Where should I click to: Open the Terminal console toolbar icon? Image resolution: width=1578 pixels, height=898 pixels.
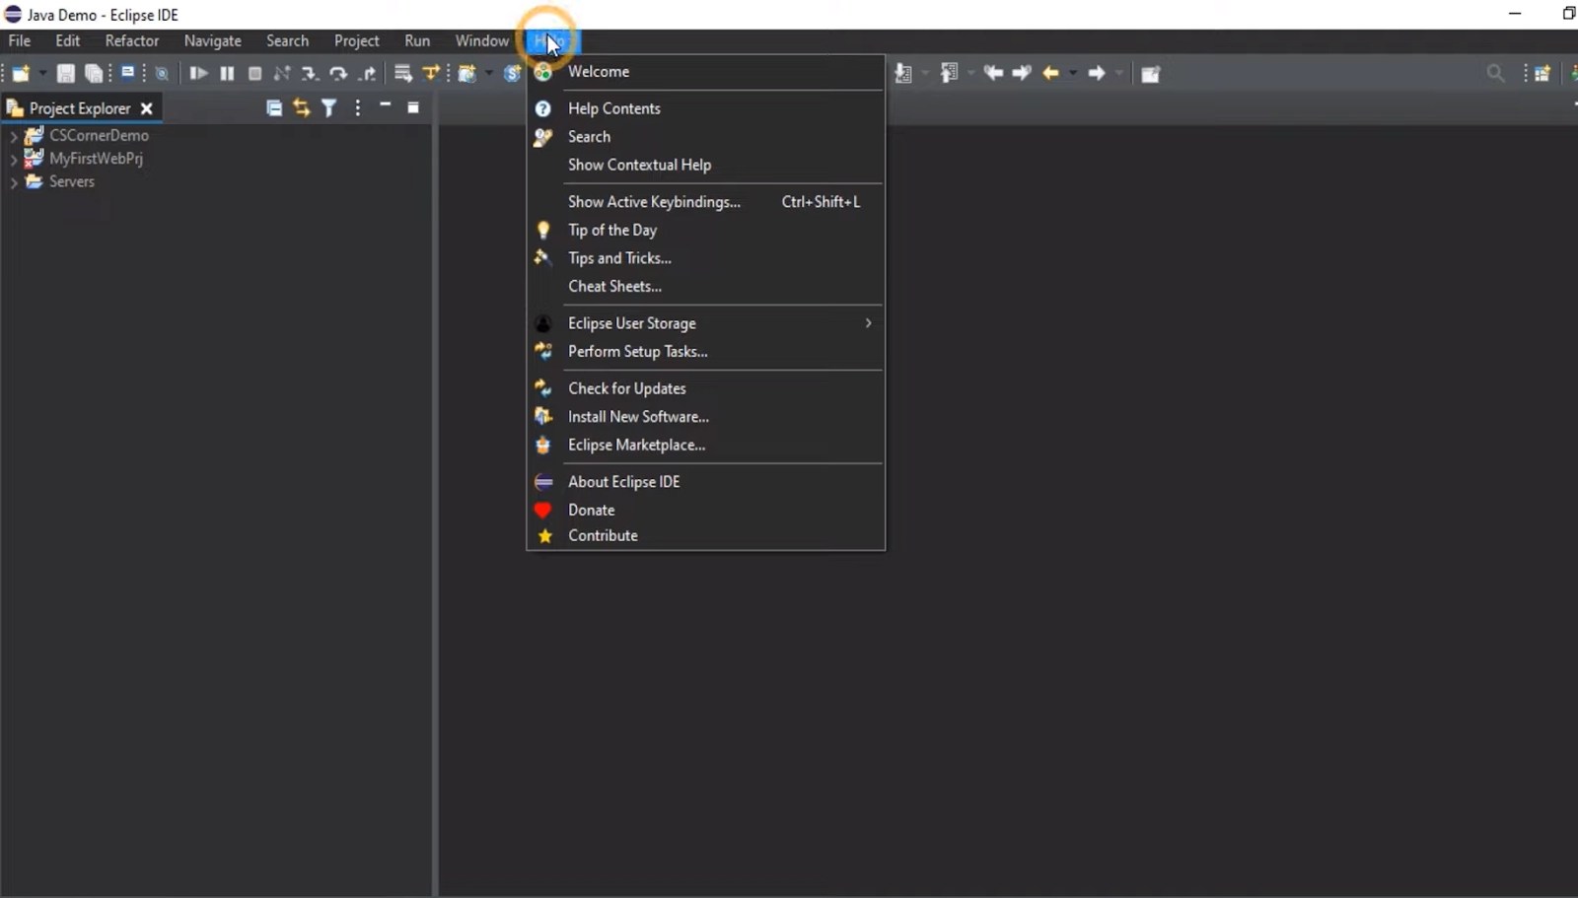pyautogui.click(x=128, y=72)
